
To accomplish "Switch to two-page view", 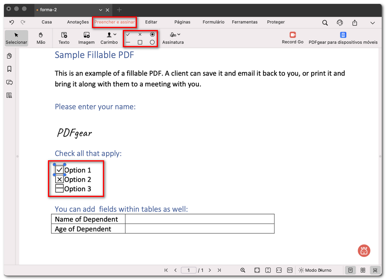I will click(363, 270).
